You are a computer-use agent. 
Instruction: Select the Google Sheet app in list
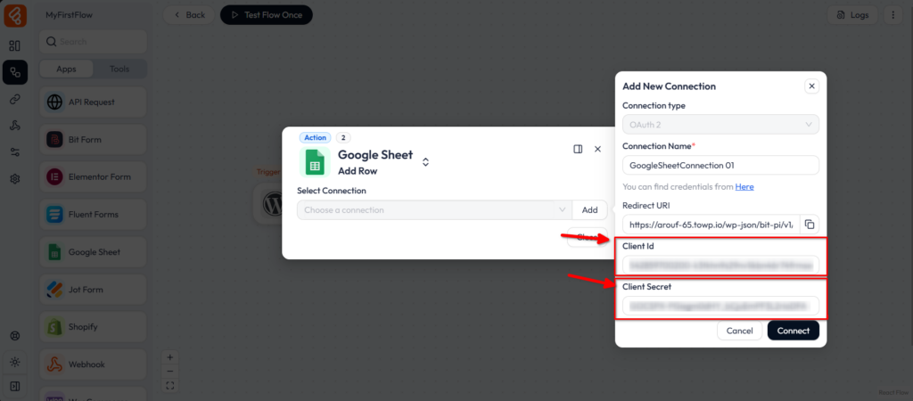tap(93, 252)
